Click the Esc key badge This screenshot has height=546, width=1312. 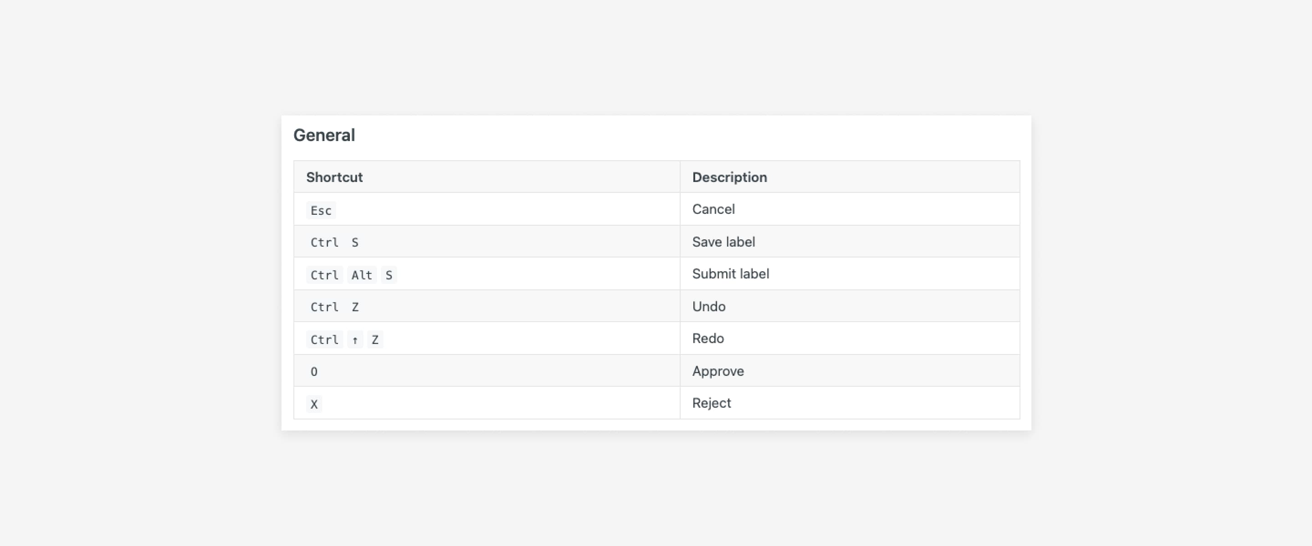321,210
